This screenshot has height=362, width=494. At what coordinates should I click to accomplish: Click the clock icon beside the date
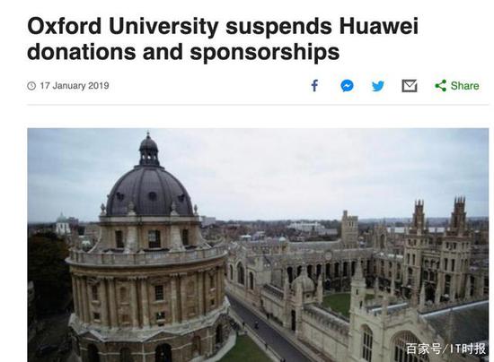click(31, 86)
